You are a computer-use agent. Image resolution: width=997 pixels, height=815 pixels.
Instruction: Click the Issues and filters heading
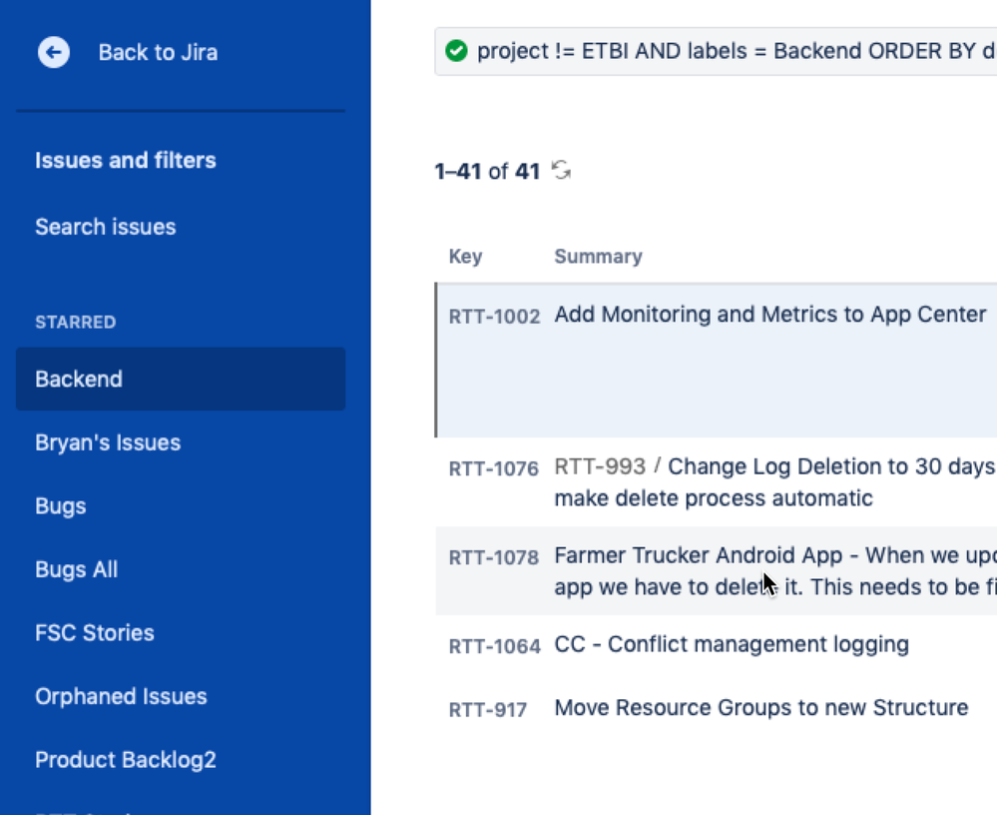[x=126, y=161]
